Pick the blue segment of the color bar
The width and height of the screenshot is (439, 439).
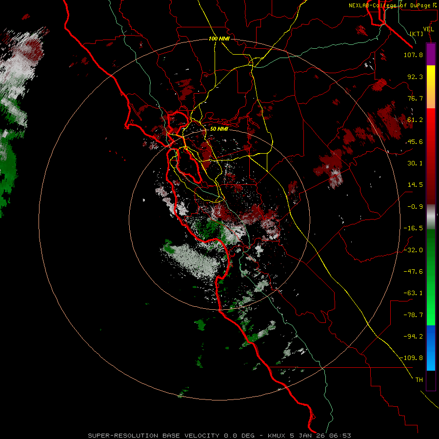point(431,348)
